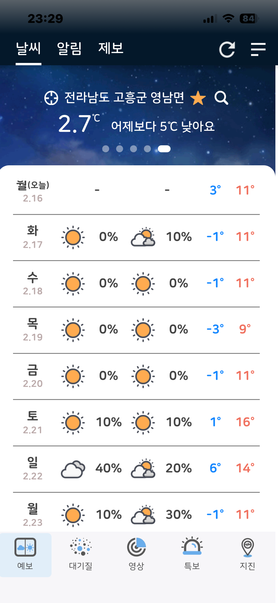Screen dimensions: 278x603
Task: Open 대기질 air quality section
Action: click(x=81, y=554)
